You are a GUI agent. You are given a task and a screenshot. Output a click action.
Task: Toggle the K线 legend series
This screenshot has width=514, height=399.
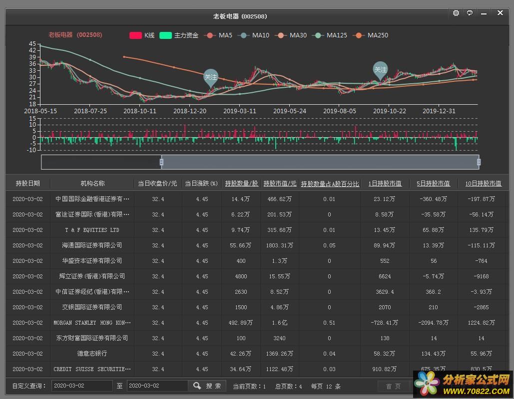(142, 35)
